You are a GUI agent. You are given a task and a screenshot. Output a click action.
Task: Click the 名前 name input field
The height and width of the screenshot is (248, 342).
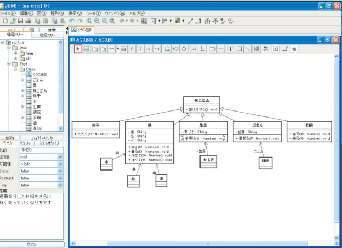coord(41,150)
